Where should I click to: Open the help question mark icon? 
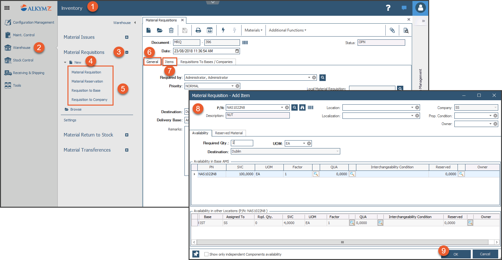(x=388, y=8)
